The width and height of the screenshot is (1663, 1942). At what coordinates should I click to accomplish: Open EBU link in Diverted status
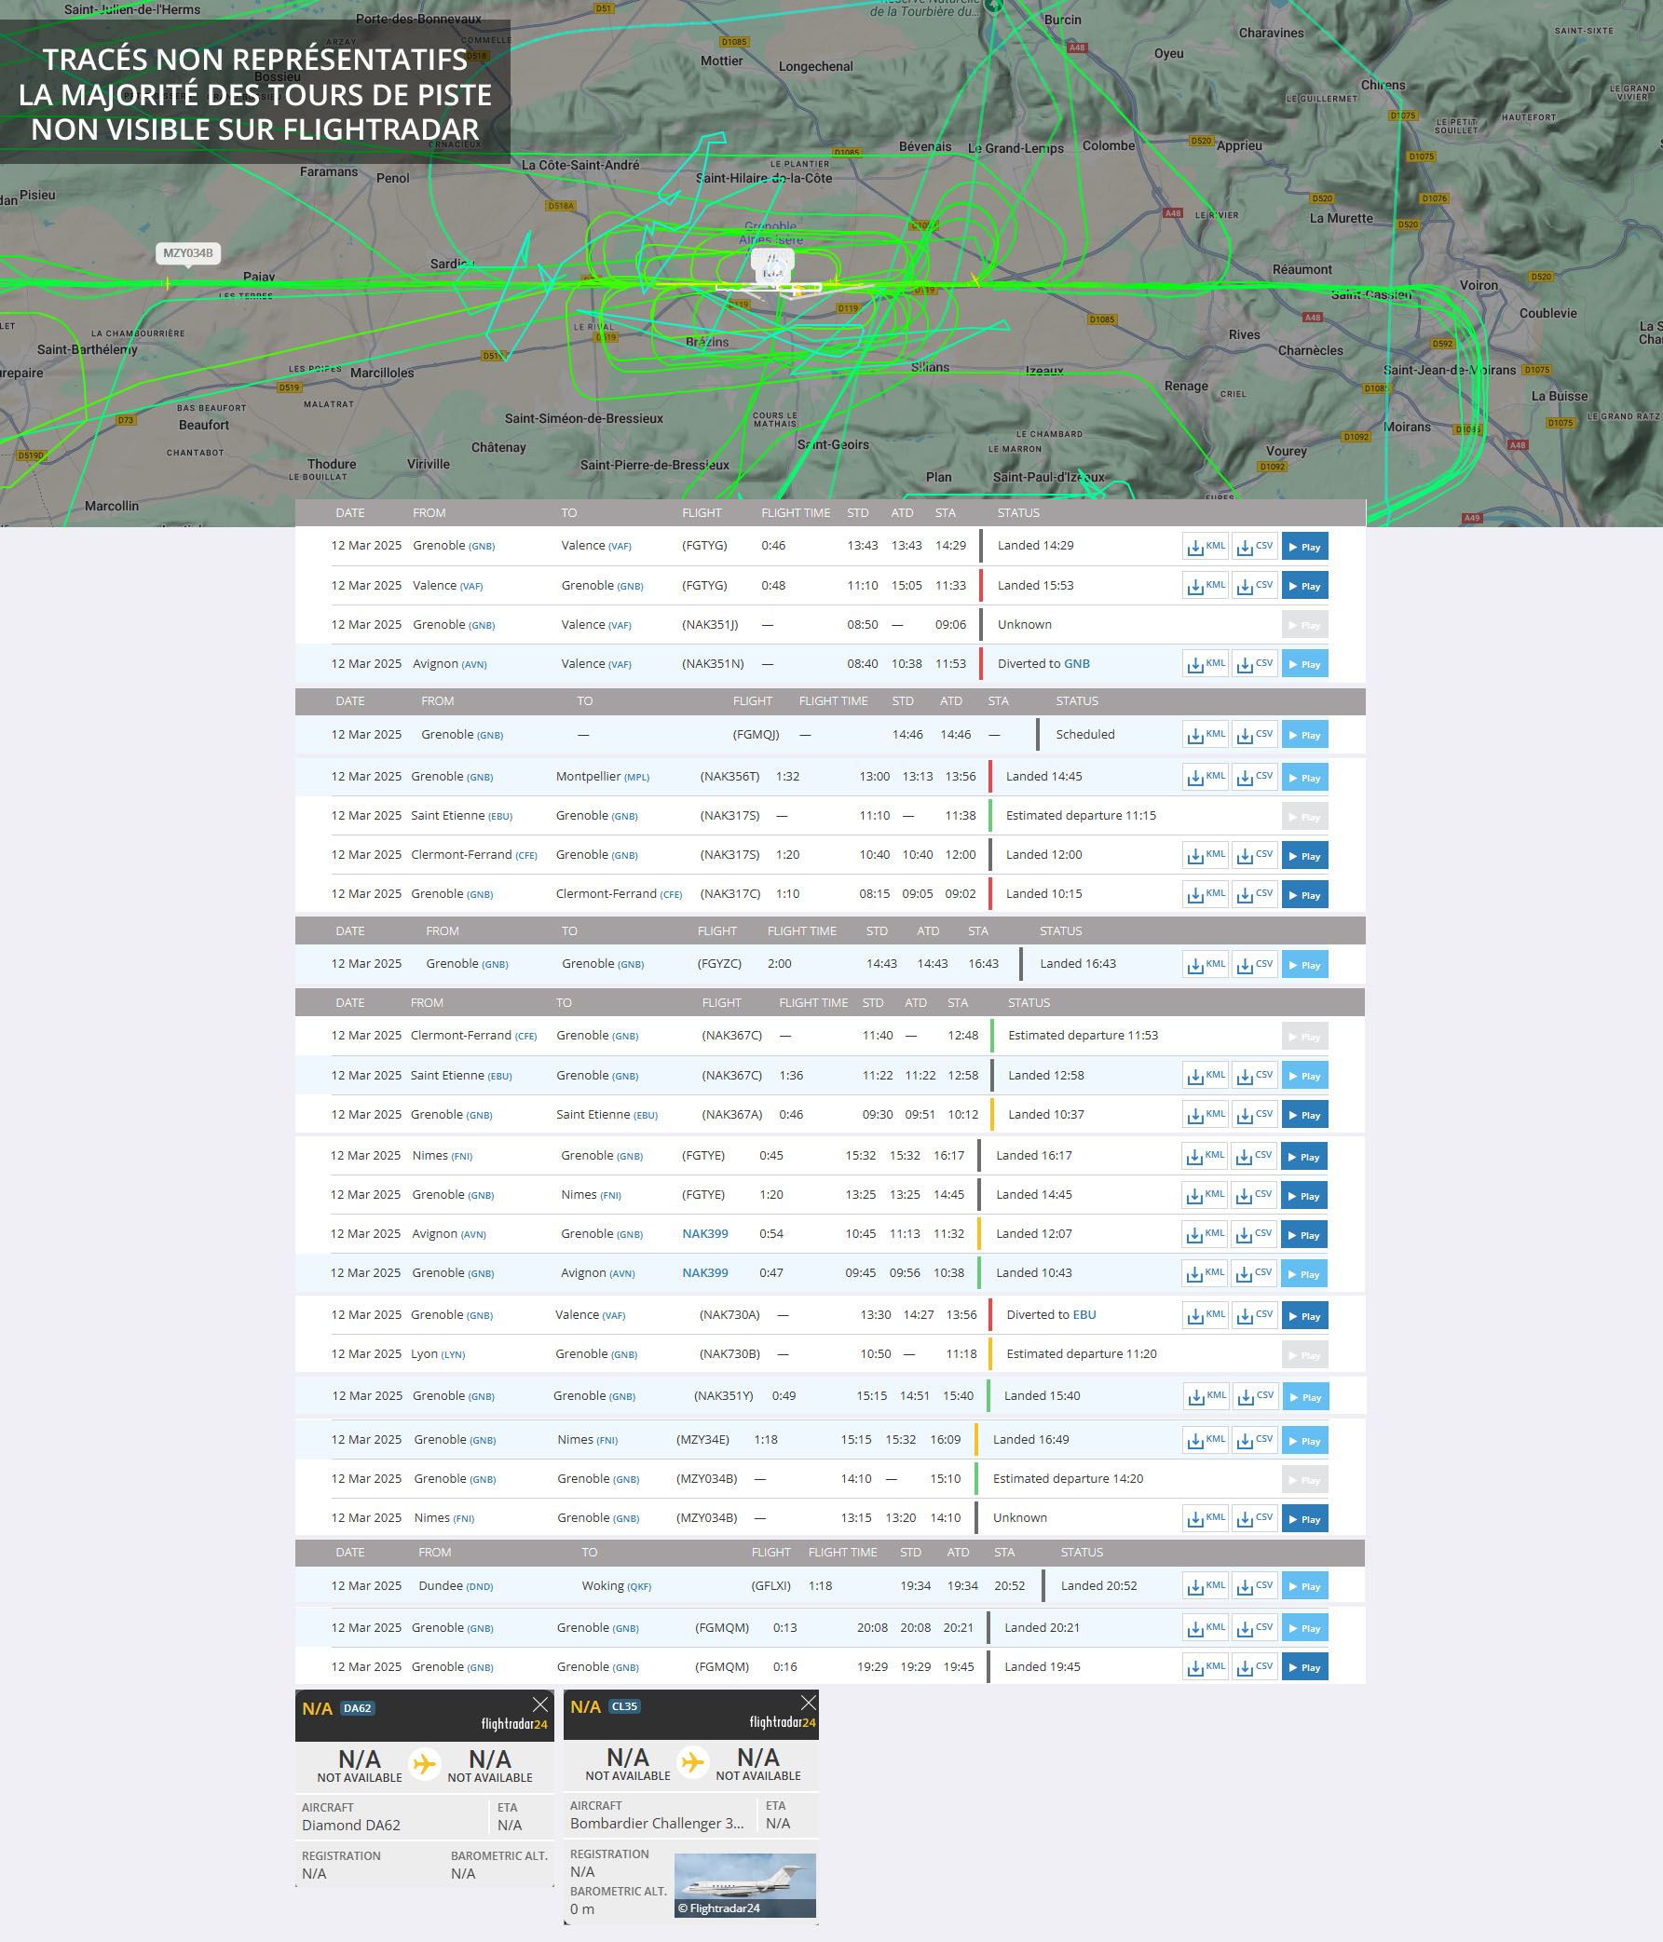[x=1084, y=1315]
